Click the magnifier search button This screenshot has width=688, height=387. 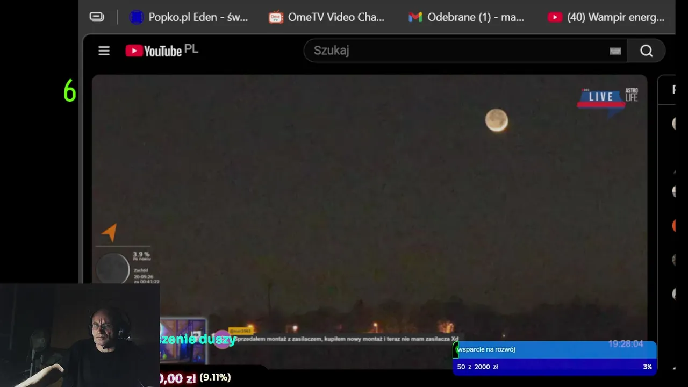click(647, 51)
